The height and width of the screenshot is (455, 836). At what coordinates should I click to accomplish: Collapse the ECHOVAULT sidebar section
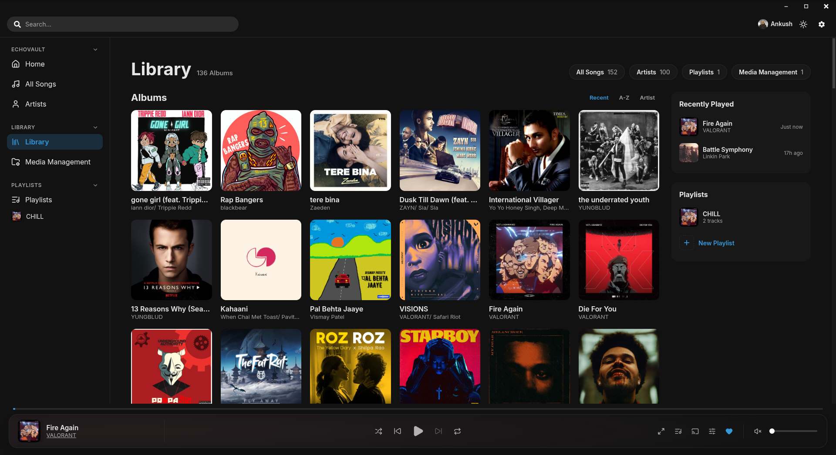tap(95, 50)
